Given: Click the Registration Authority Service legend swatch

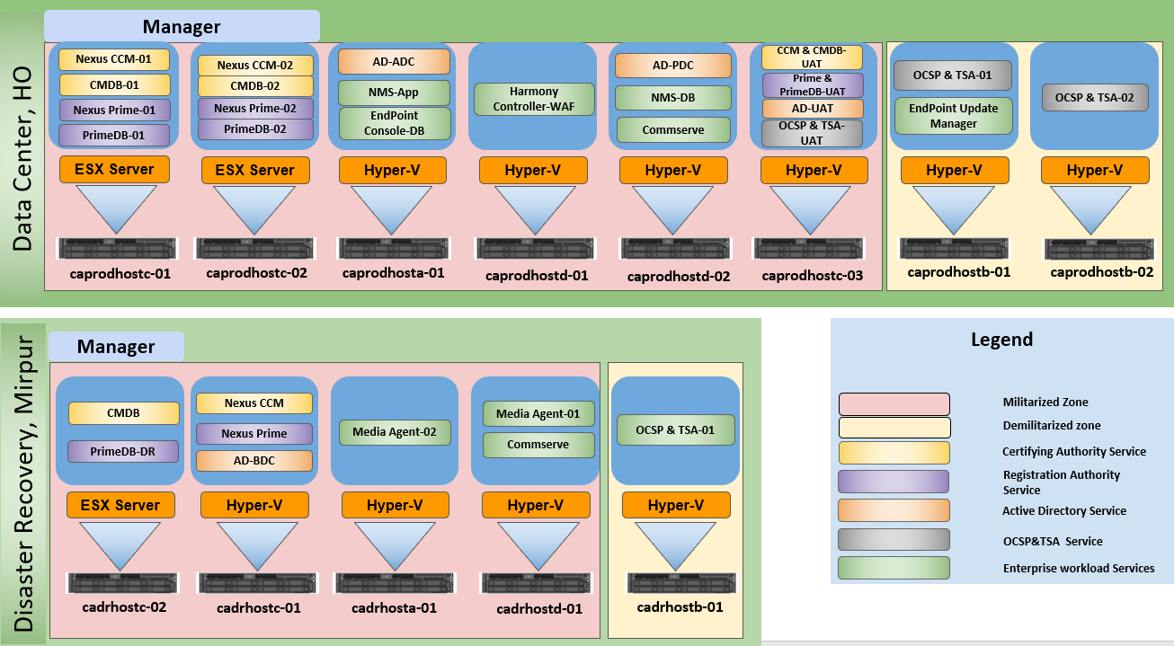Looking at the screenshot, I should [x=894, y=482].
